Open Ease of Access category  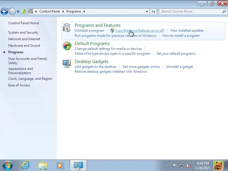click(x=19, y=85)
